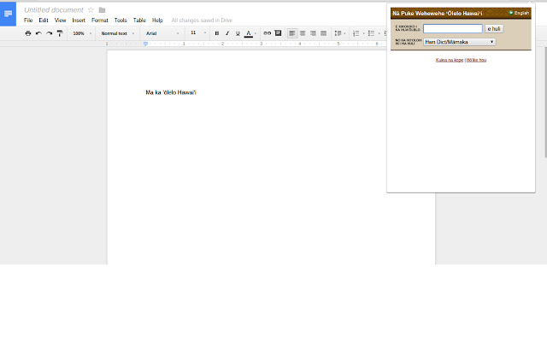Open the text color picker

[250, 33]
